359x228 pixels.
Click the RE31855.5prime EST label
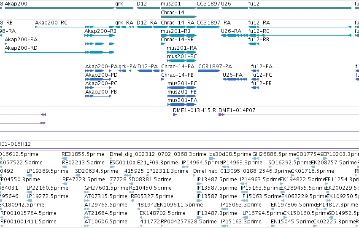pyautogui.click(x=83, y=154)
